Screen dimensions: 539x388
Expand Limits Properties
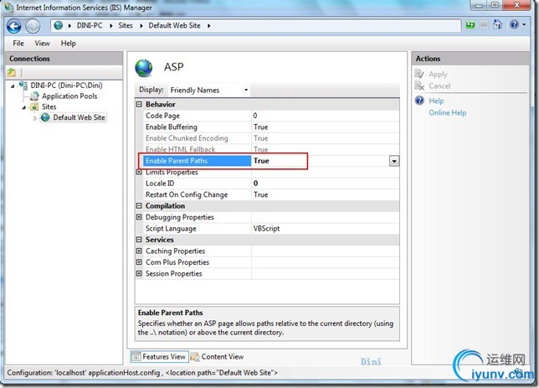coord(139,172)
